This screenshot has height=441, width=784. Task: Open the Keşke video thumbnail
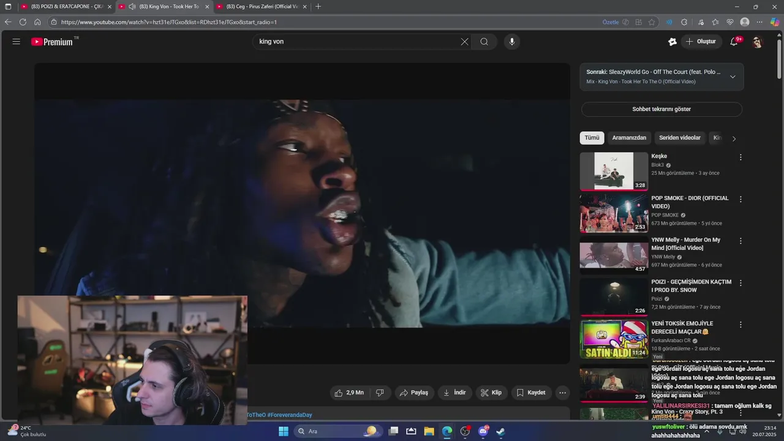click(614, 171)
